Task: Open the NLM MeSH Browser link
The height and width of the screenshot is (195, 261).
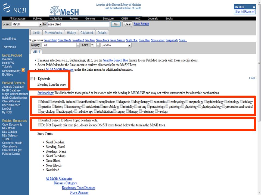Action: point(60,70)
